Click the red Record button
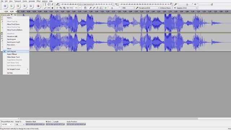This screenshot has width=231, height=130. point(38,6)
